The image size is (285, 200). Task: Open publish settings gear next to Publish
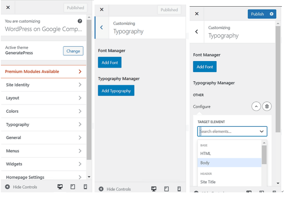pyautogui.click(x=272, y=14)
